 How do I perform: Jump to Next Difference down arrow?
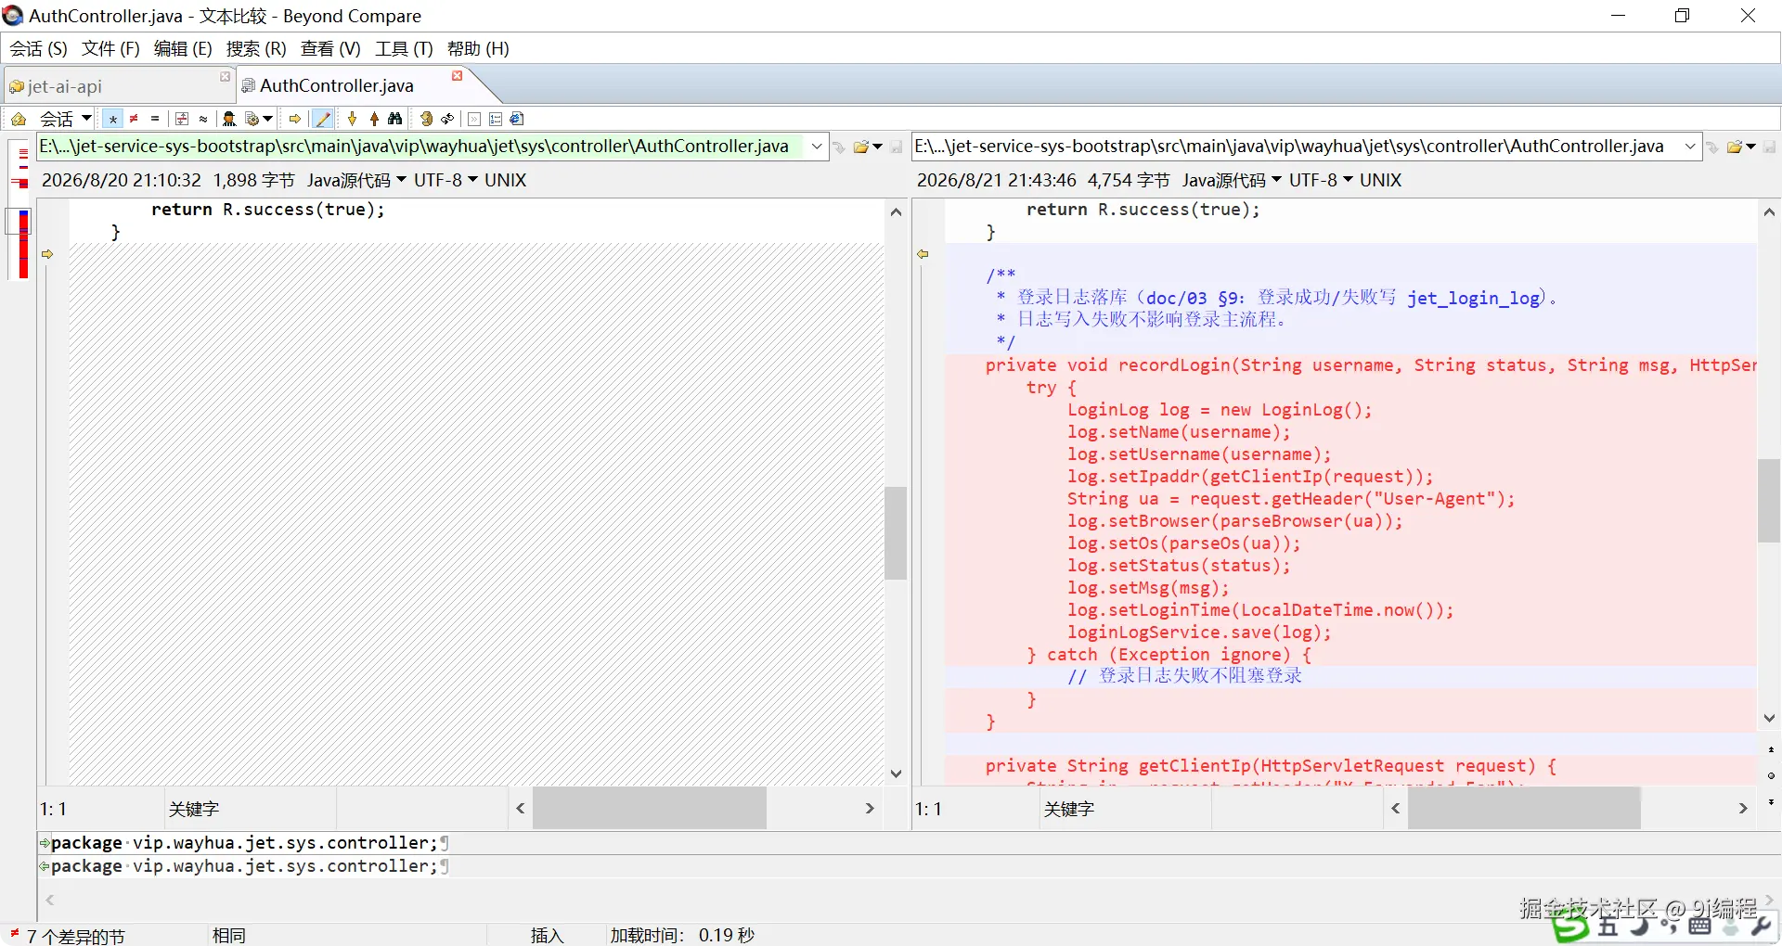point(352,119)
